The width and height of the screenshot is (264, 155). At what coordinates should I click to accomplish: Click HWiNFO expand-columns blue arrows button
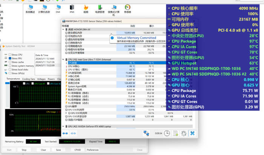coord(65,133)
